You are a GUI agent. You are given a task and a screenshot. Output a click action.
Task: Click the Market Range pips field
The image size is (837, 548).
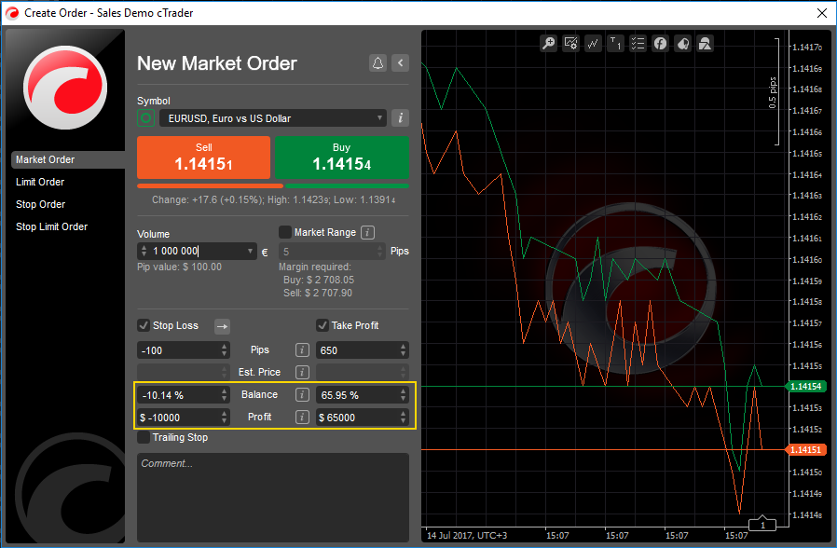click(332, 252)
